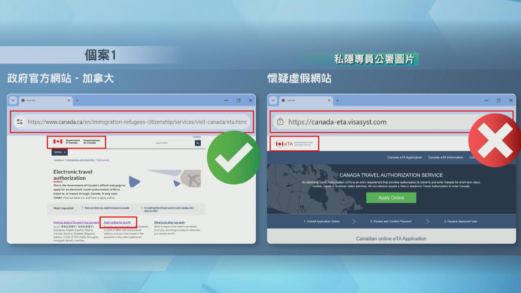Open the Visit Canada breadcrumb link
This screenshot has width=521, height=293.
[x=103, y=160]
